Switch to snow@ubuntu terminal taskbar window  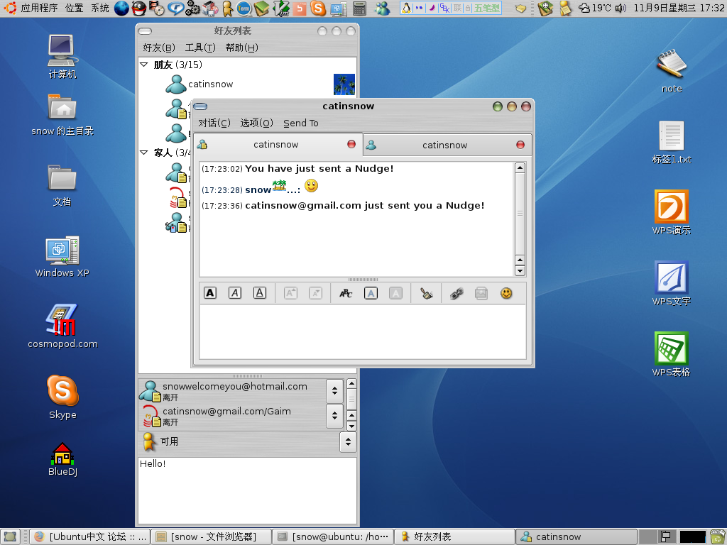coord(333,536)
